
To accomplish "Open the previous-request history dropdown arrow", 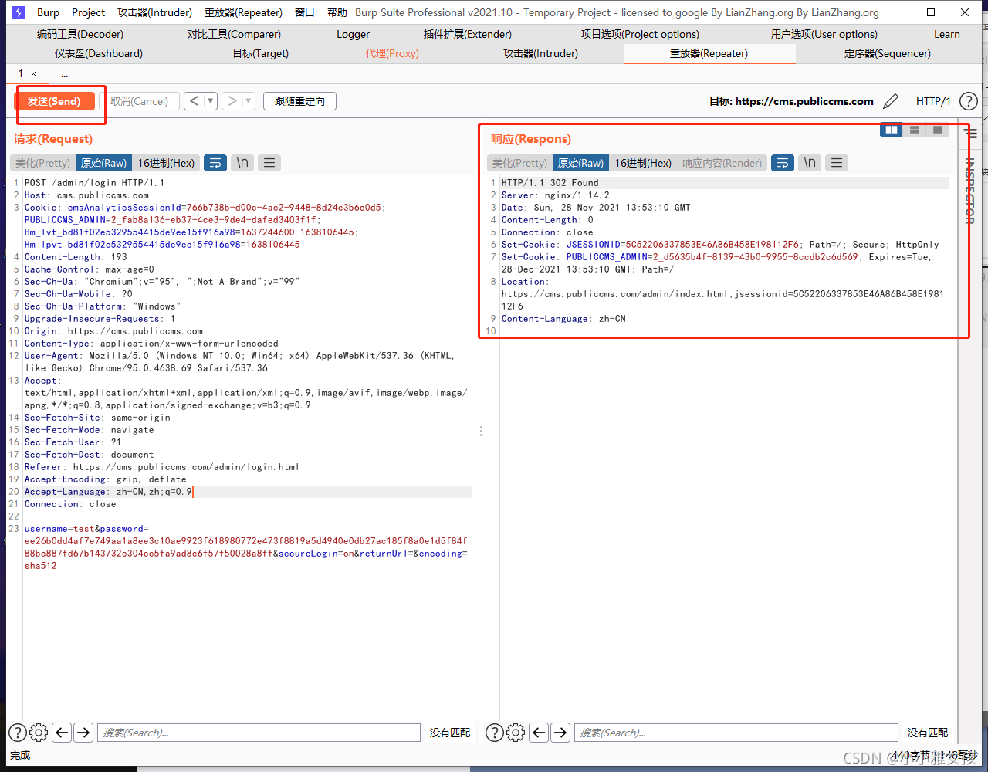I will tap(210, 101).
